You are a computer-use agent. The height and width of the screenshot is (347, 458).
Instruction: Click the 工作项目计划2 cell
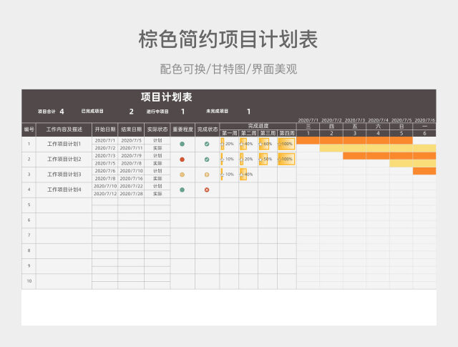pos(64,159)
